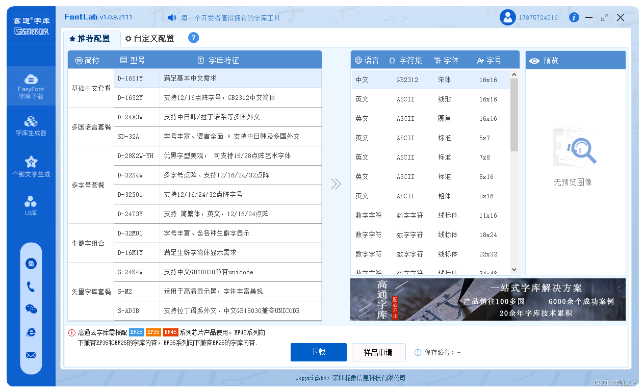The width and height of the screenshot is (644, 391).
Task: Select the 英文 ASCII 圆角 row
Action: click(x=430, y=119)
